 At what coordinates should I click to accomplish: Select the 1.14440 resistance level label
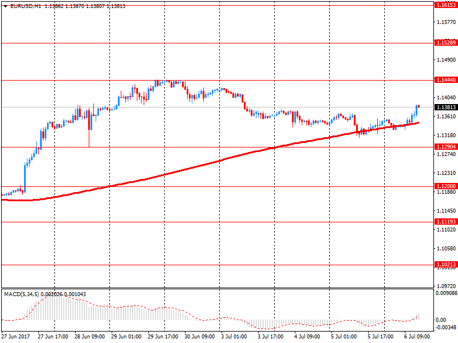pos(446,79)
